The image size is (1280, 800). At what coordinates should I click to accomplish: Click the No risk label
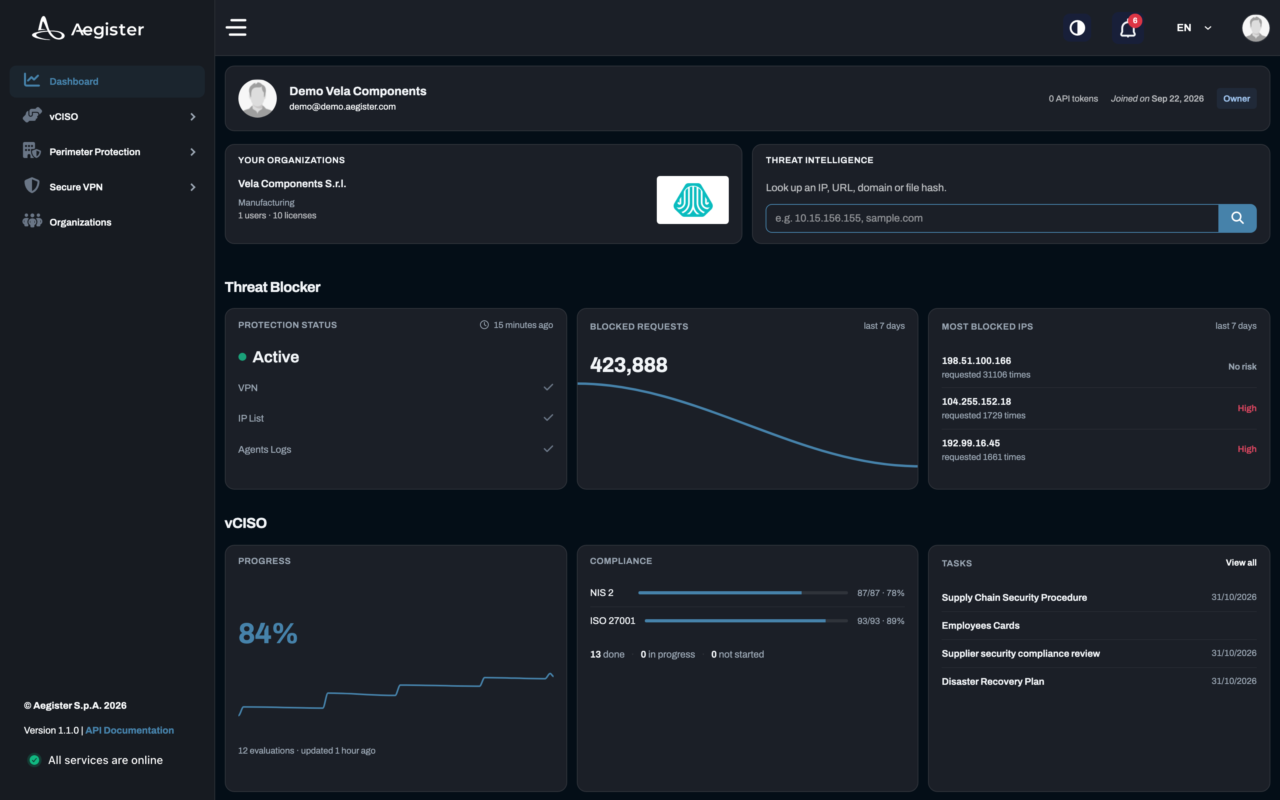[x=1242, y=366]
